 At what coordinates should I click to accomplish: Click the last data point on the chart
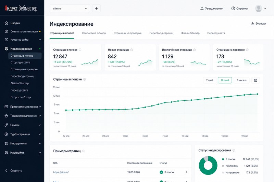[x=258, y=94]
